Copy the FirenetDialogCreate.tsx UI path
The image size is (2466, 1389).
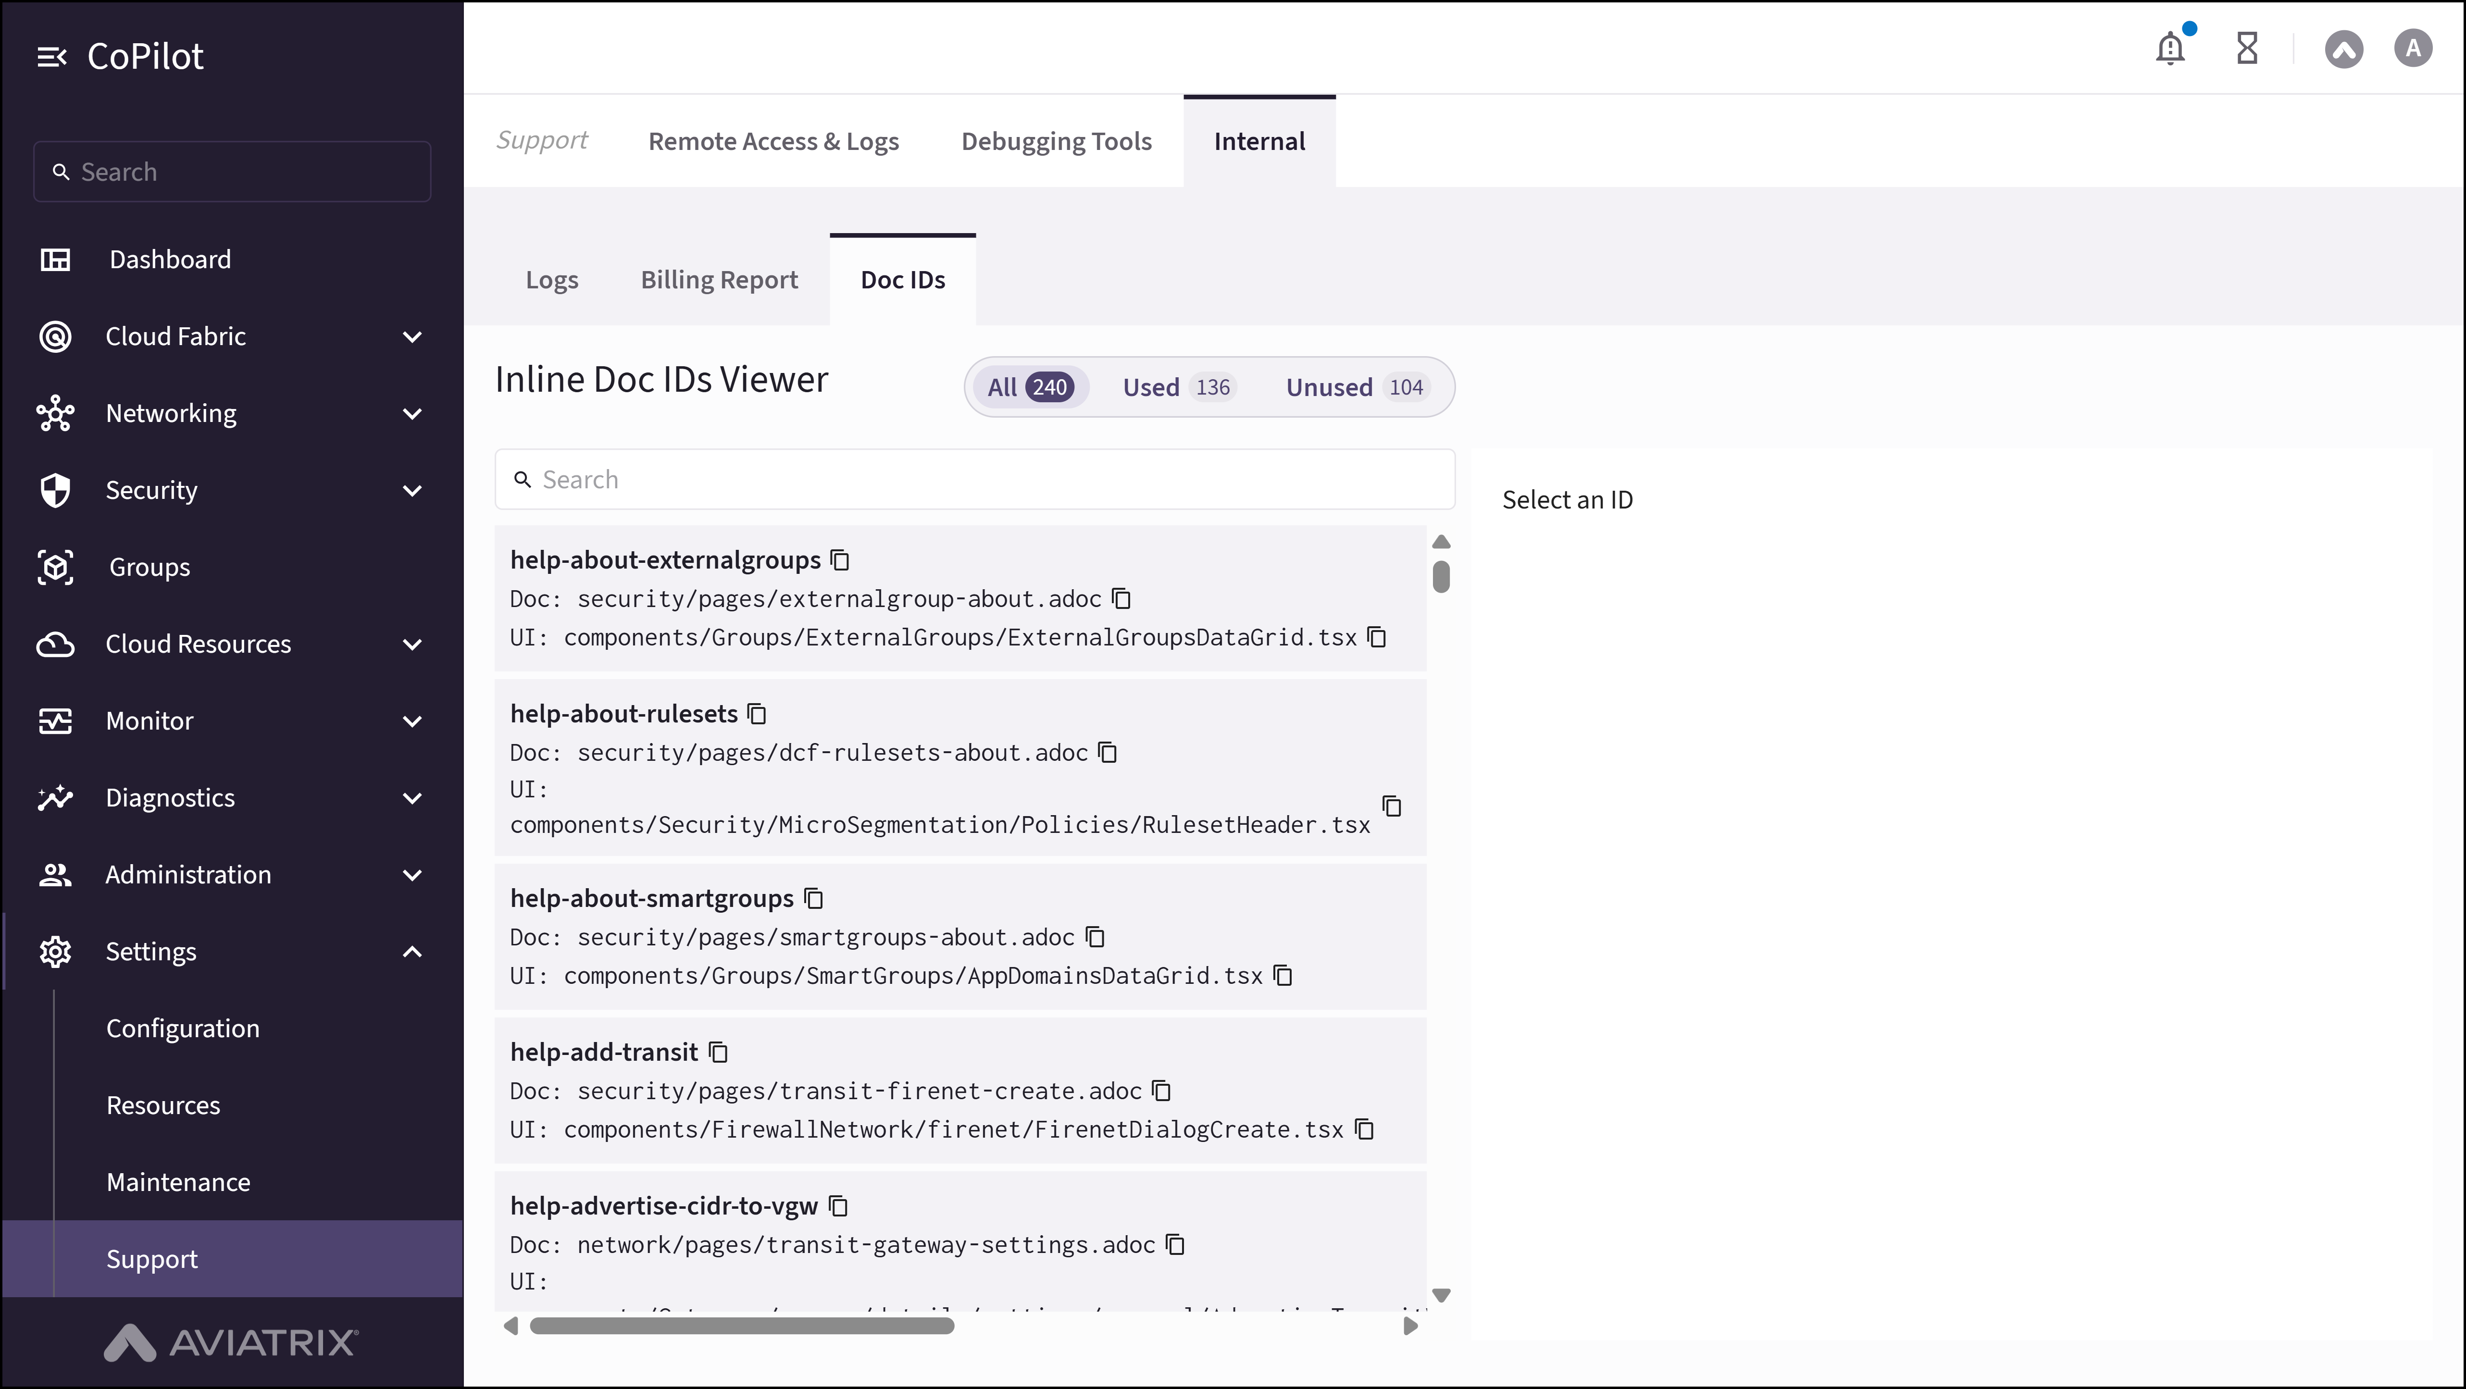pos(1364,1129)
